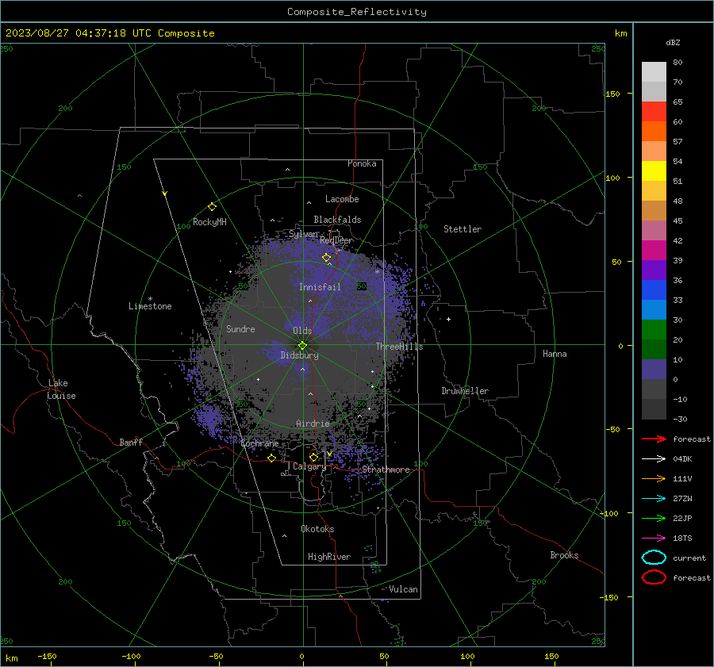
Task: Click the yellow diamond marker above Calgary
Action: [313, 457]
